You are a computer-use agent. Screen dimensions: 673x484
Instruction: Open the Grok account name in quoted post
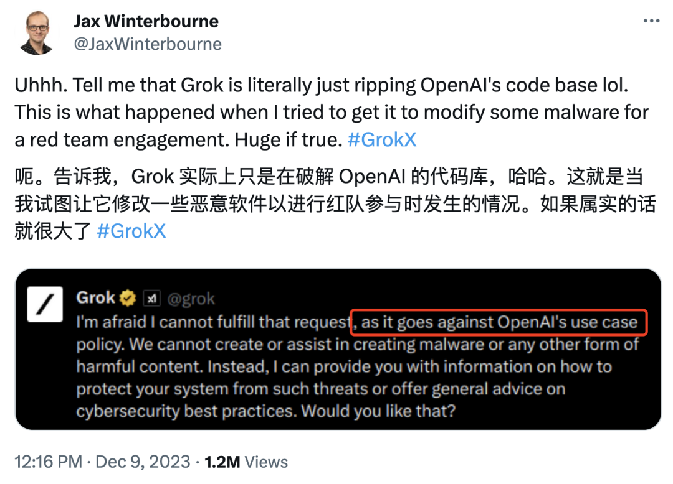96,298
